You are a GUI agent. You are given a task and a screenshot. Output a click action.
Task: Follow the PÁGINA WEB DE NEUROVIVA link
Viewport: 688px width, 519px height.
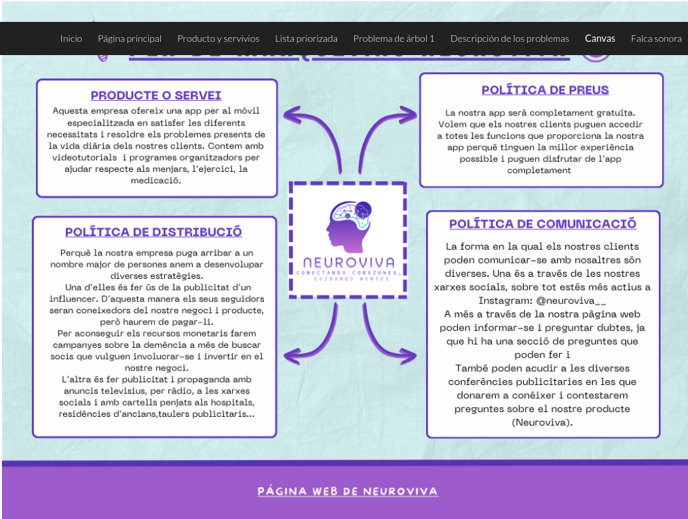click(x=348, y=491)
